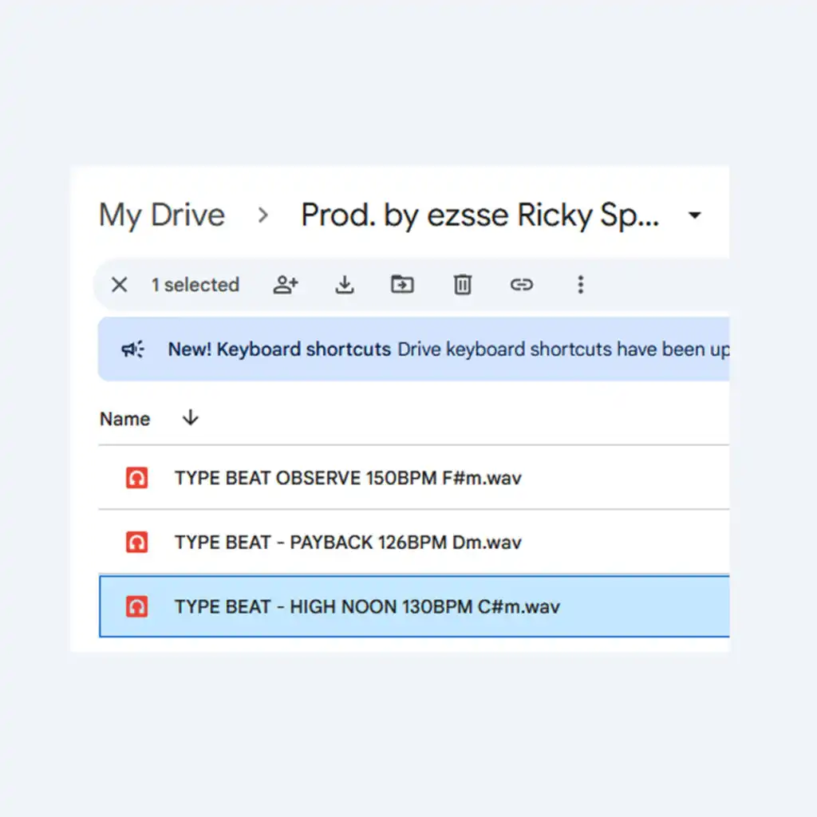Click the Share (add person) icon
Image resolution: width=817 pixels, height=817 pixels.
pos(286,285)
